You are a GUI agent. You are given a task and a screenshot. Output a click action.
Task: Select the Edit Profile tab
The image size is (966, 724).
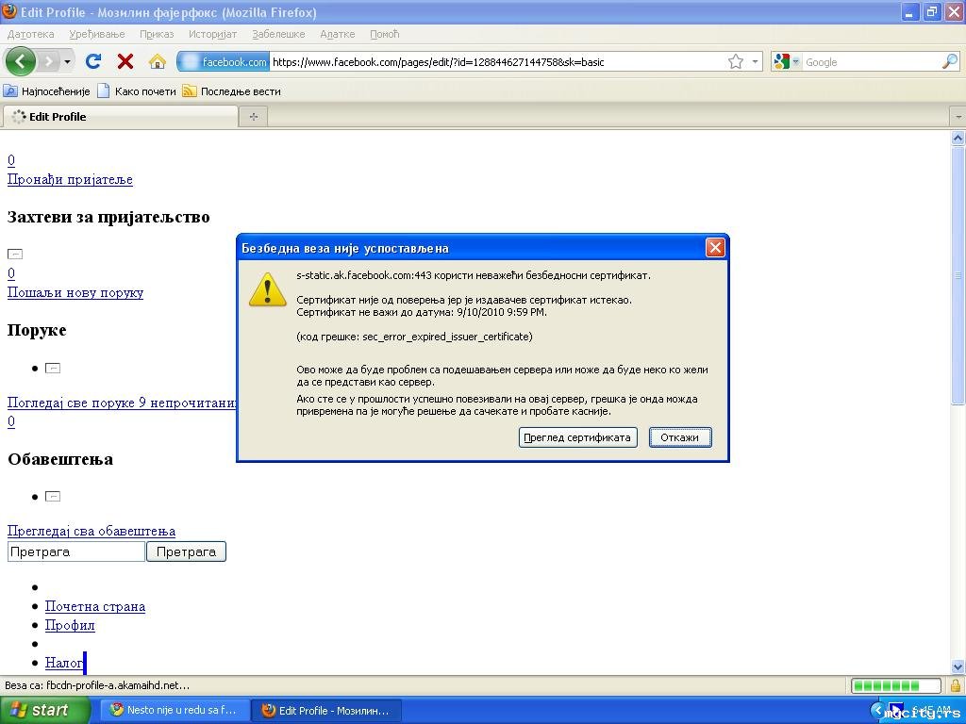tap(120, 116)
